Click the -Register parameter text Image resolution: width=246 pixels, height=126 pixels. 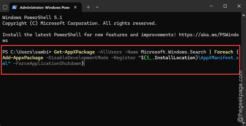123,58
